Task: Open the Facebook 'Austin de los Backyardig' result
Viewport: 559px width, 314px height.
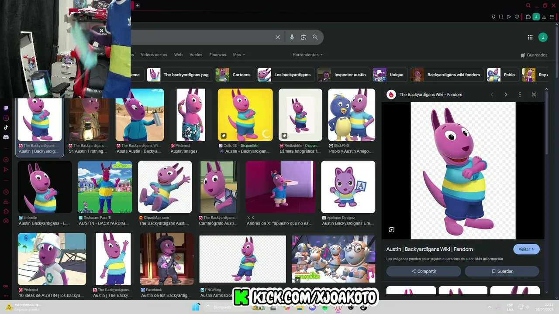Action: pyautogui.click(x=167, y=259)
